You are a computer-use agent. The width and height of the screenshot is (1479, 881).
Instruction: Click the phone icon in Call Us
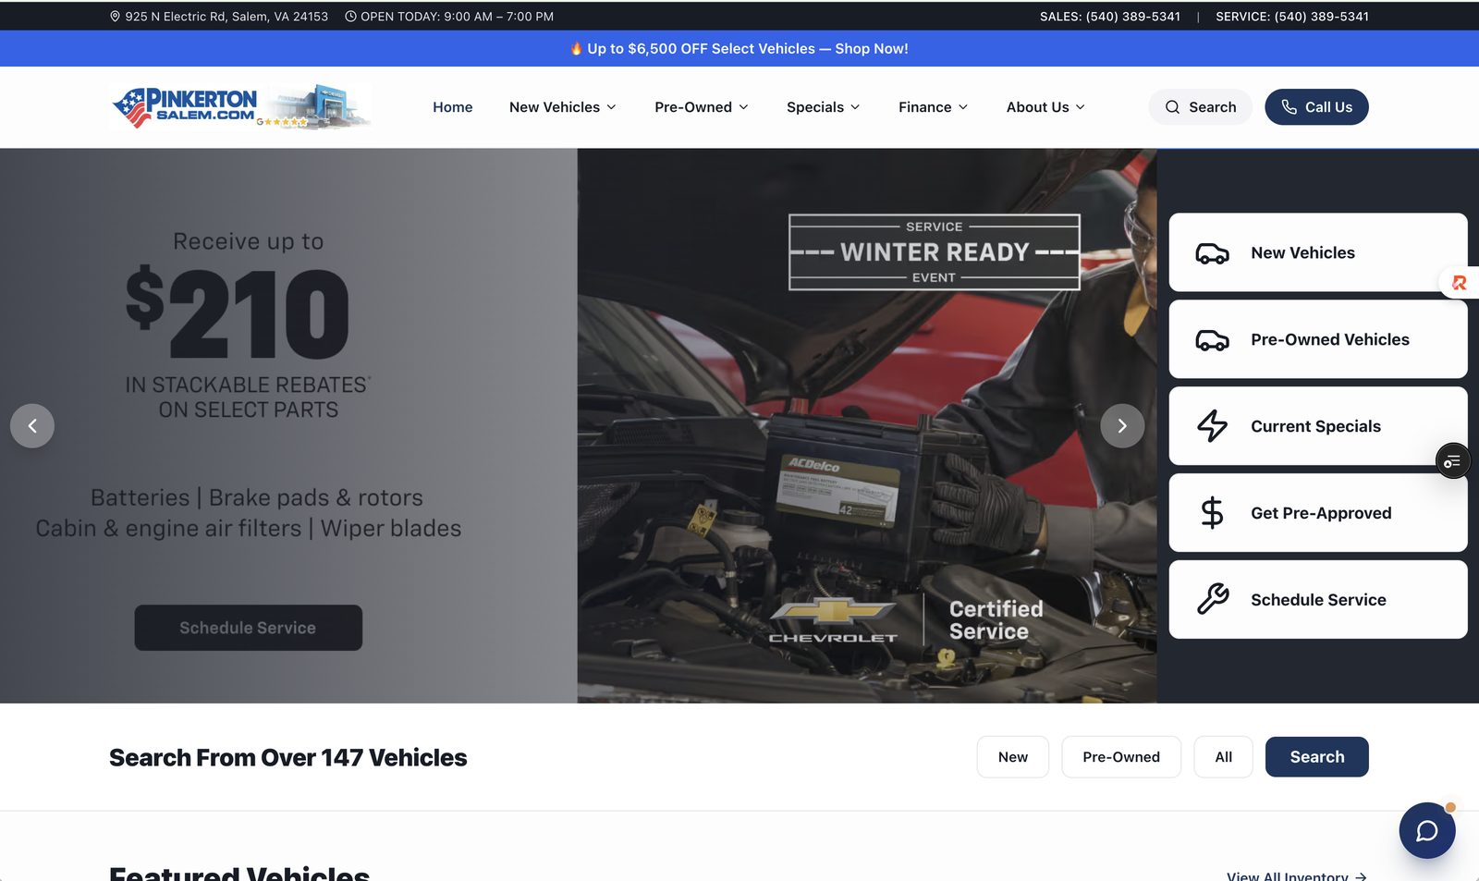click(x=1289, y=107)
